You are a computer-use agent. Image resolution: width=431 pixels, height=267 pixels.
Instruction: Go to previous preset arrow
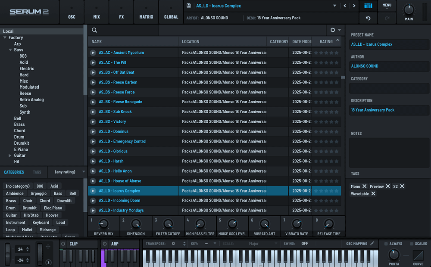pos(345,6)
